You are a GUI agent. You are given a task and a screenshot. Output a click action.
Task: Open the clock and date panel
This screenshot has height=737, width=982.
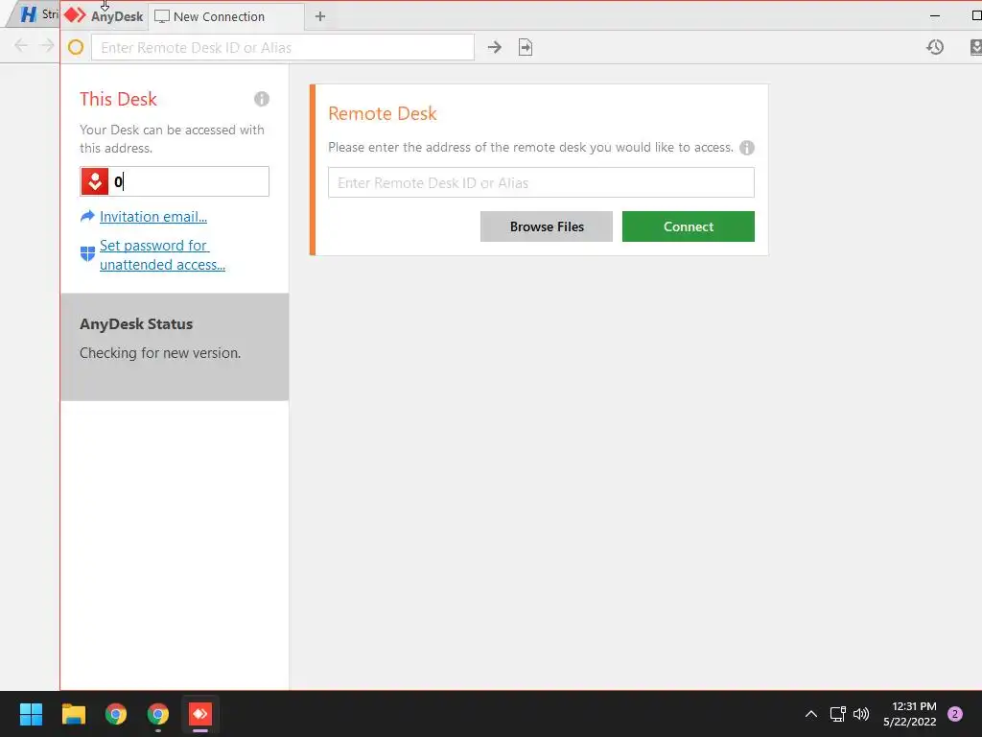(910, 714)
